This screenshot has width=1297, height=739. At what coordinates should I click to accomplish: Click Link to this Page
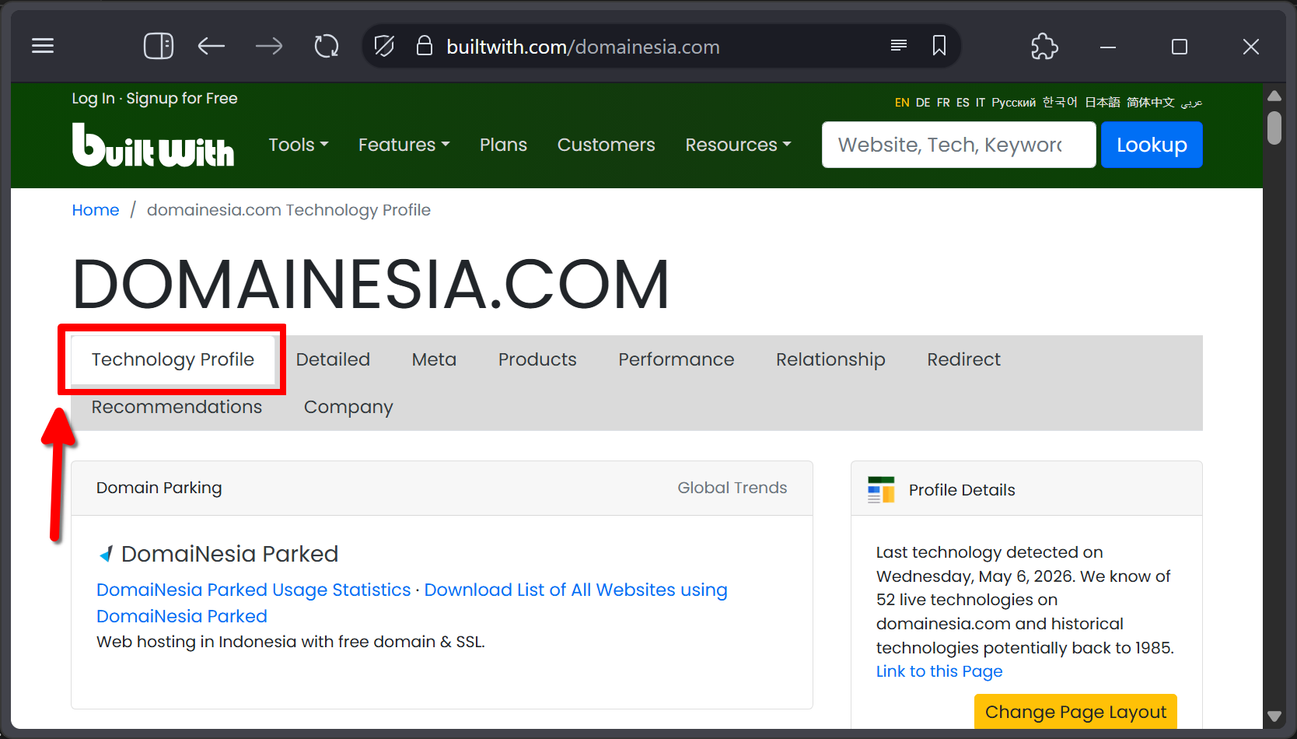coord(939,671)
